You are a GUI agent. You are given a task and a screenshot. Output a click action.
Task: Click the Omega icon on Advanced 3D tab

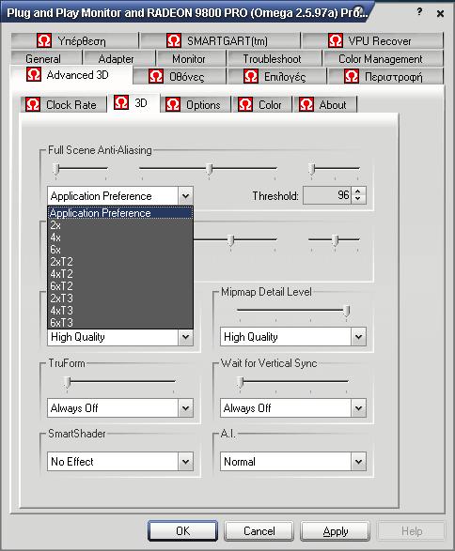click(34, 74)
